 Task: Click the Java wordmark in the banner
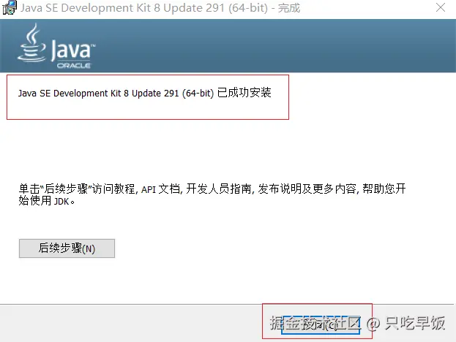click(73, 50)
